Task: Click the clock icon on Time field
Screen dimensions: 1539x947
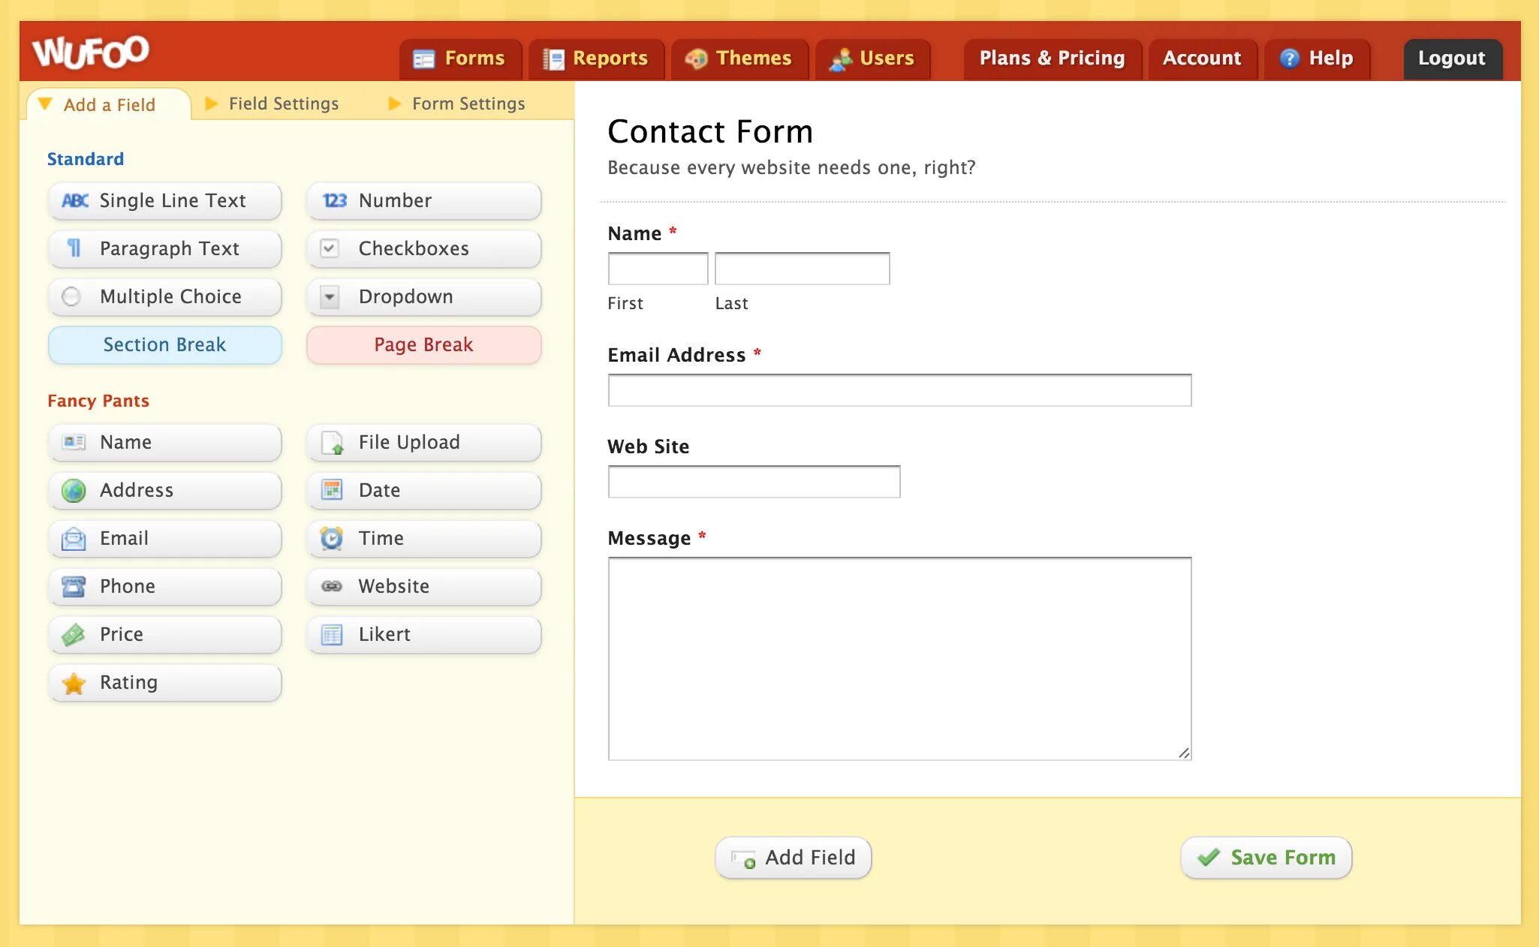Action: 332,538
